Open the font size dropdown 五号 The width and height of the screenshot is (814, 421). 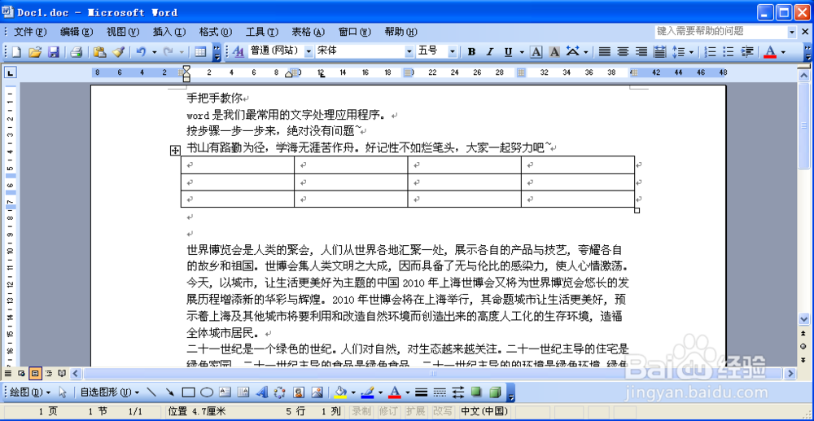(x=452, y=52)
